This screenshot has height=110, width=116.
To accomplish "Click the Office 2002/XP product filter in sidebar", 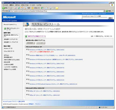I will point(9,51).
